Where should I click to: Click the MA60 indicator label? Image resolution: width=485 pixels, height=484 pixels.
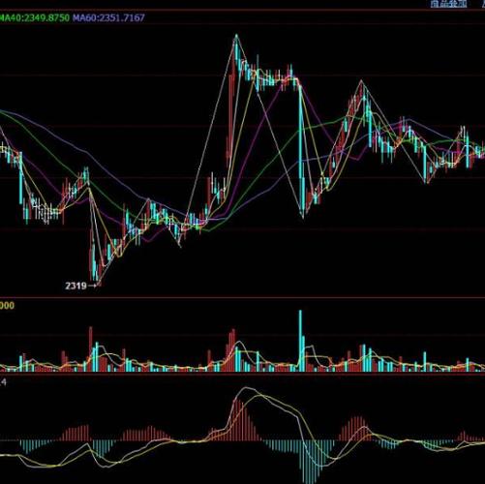108,17
